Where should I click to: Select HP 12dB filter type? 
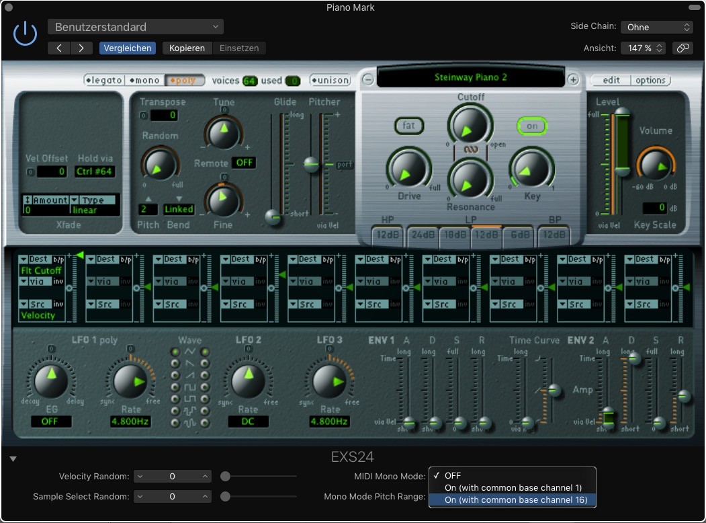[x=388, y=235]
